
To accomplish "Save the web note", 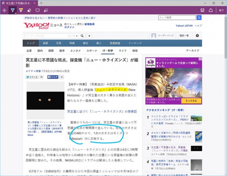I will click(202, 10).
